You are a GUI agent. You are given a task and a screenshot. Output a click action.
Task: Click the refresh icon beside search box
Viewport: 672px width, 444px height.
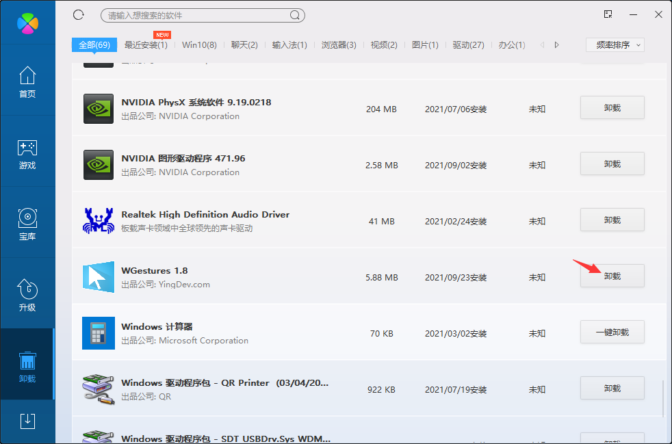(79, 15)
